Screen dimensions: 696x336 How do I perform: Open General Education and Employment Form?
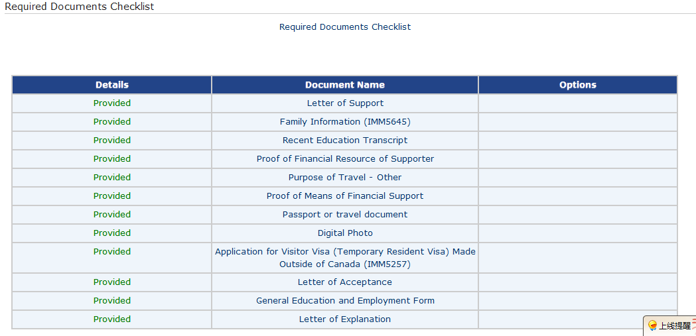click(345, 301)
